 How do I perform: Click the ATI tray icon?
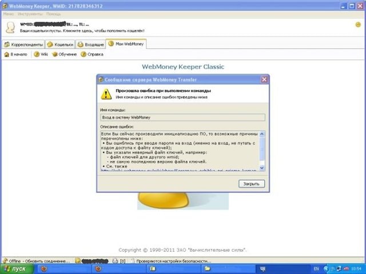[345, 269]
